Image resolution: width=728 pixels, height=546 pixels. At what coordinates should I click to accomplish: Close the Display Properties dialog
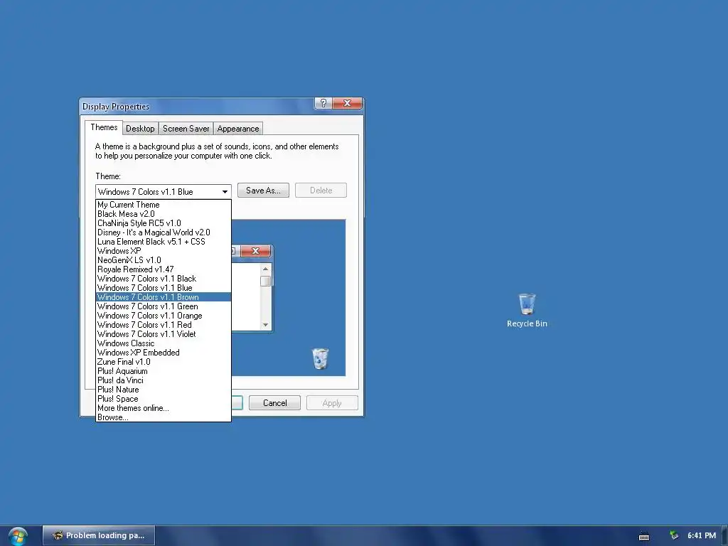pyautogui.click(x=347, y=103)
